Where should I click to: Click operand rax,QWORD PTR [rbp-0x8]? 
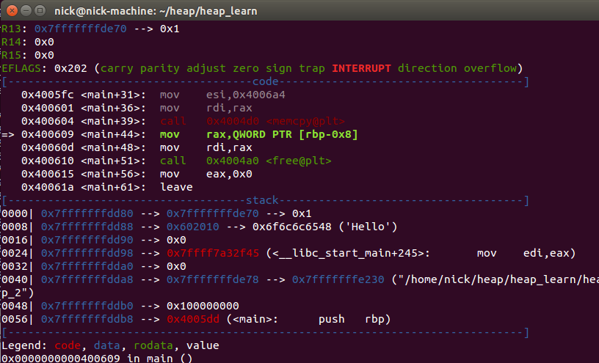(x=282, y=134)
